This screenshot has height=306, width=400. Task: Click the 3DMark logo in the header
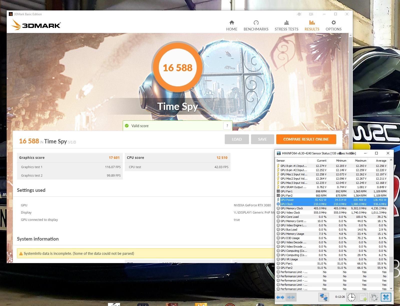36,25
